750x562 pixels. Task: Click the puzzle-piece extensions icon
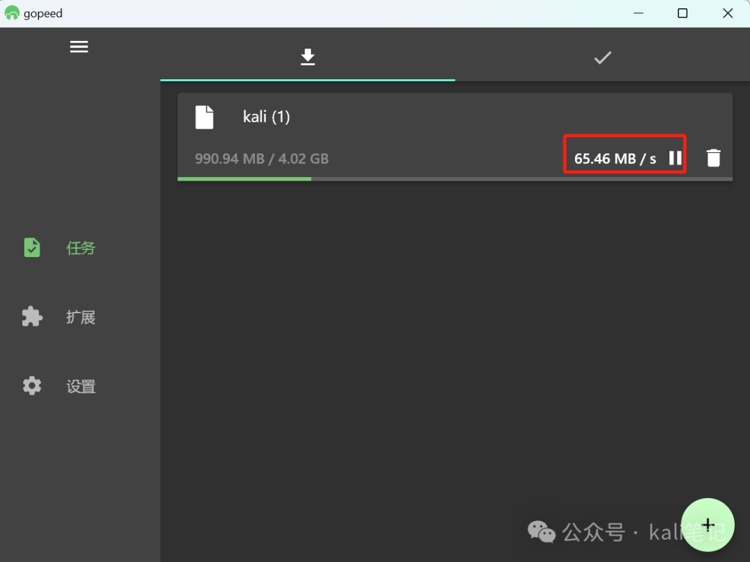pyautogui.click(x=32, y=316)
